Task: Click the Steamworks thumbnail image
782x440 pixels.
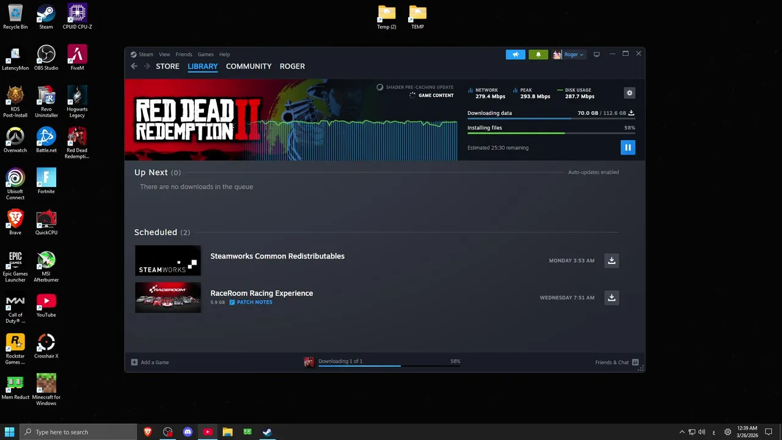Action: (168, 260)
